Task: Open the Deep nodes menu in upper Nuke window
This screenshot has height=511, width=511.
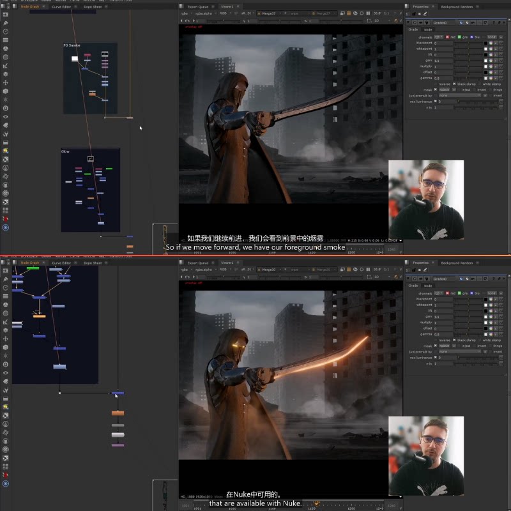Action: click(6, 108)
